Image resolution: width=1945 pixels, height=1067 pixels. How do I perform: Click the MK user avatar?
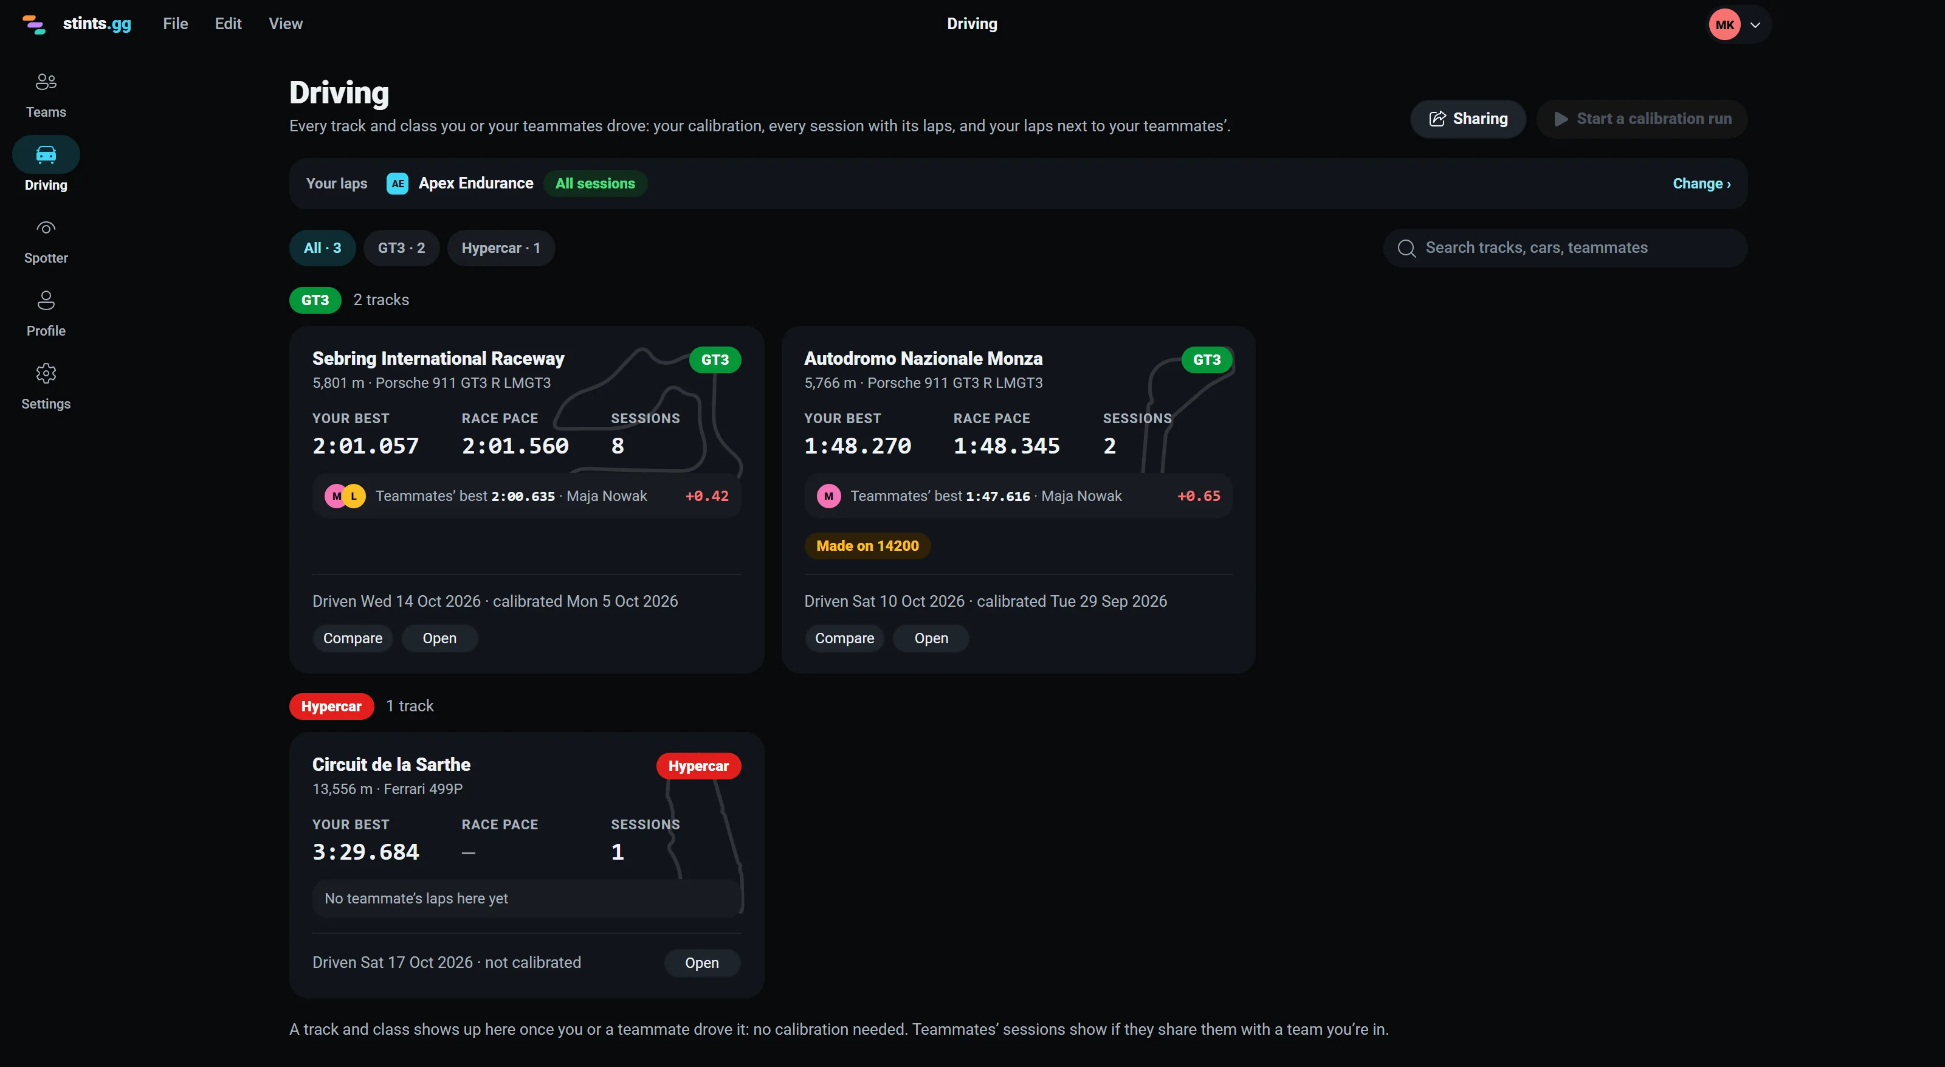click(1724, 24)
